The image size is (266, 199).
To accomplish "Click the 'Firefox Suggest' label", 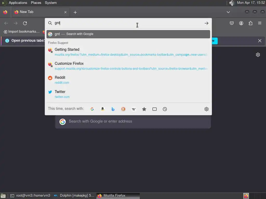I will tap(58, 43).
